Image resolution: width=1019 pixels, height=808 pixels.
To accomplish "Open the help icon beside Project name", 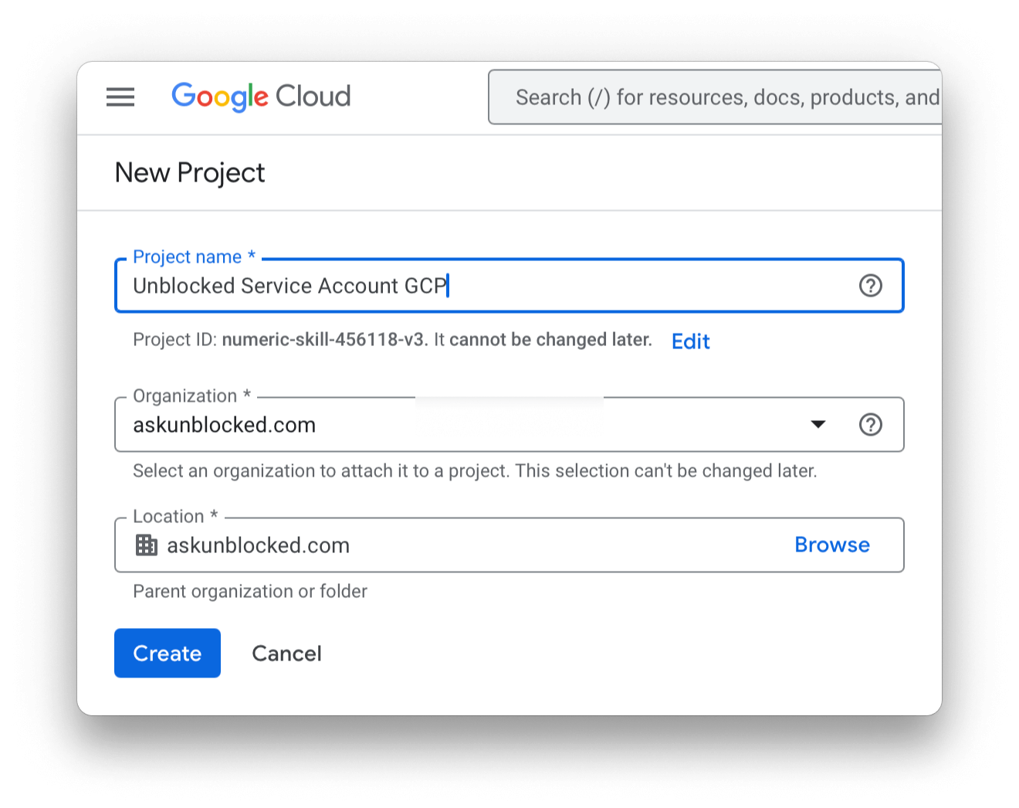I will click(870, 286).
